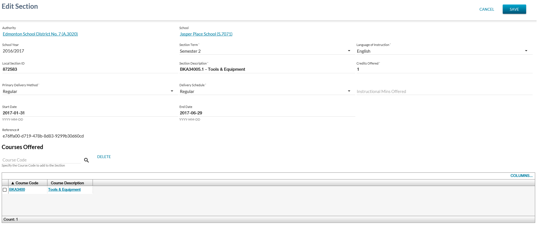Click DELETE in Courses Offered
Viewport: 538px width, 226px height.
point(104,157)
